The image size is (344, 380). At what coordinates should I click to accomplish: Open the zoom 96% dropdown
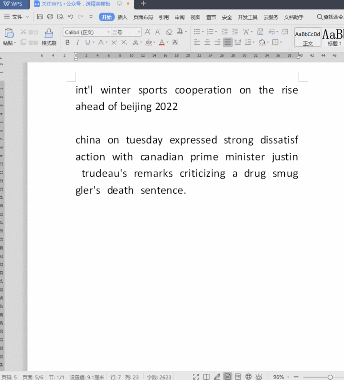tap(288, 377)
